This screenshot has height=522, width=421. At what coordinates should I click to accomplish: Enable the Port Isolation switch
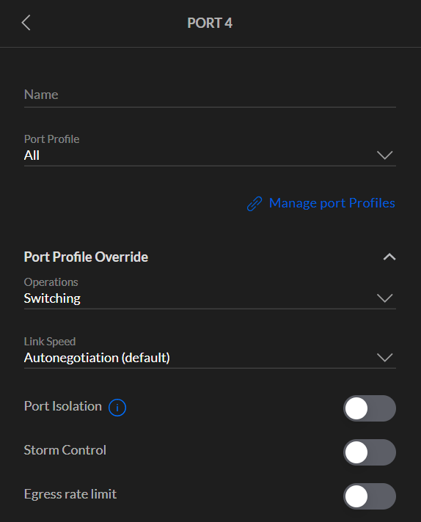[x=370, y=408]
